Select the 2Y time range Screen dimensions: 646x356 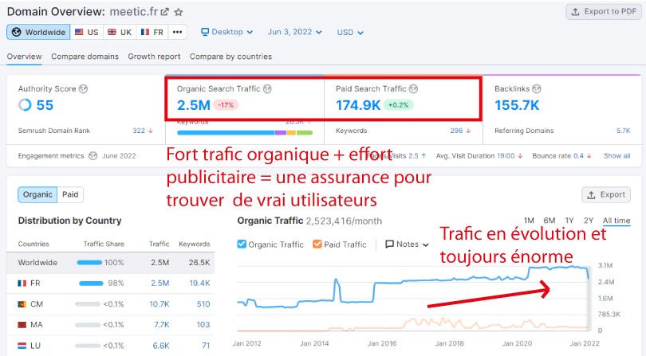[x=589, y=221]
